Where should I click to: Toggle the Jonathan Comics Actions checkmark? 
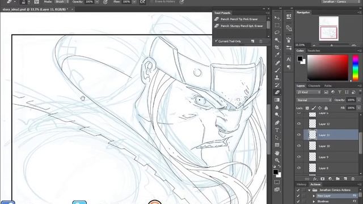[298, 190]
